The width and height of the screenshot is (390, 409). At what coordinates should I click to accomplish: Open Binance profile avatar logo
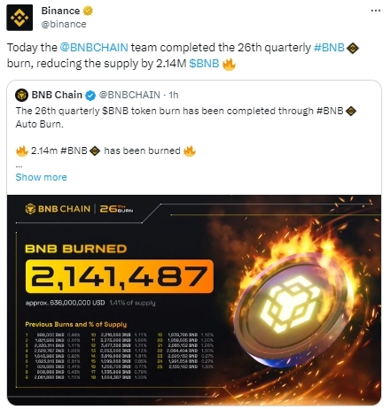[x=19, y=18]
